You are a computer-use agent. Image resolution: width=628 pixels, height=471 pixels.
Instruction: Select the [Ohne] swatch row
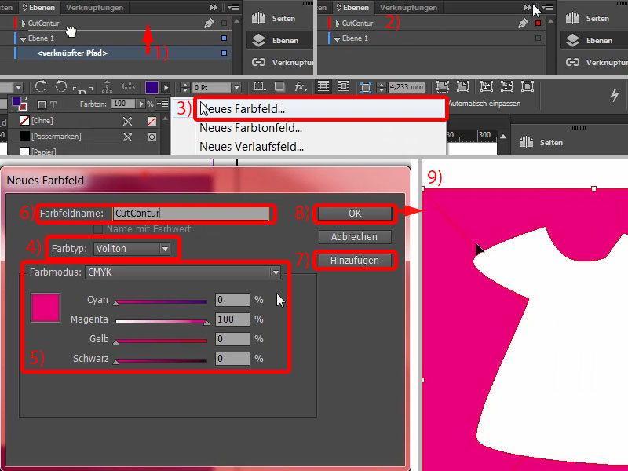tap(84, 121)
